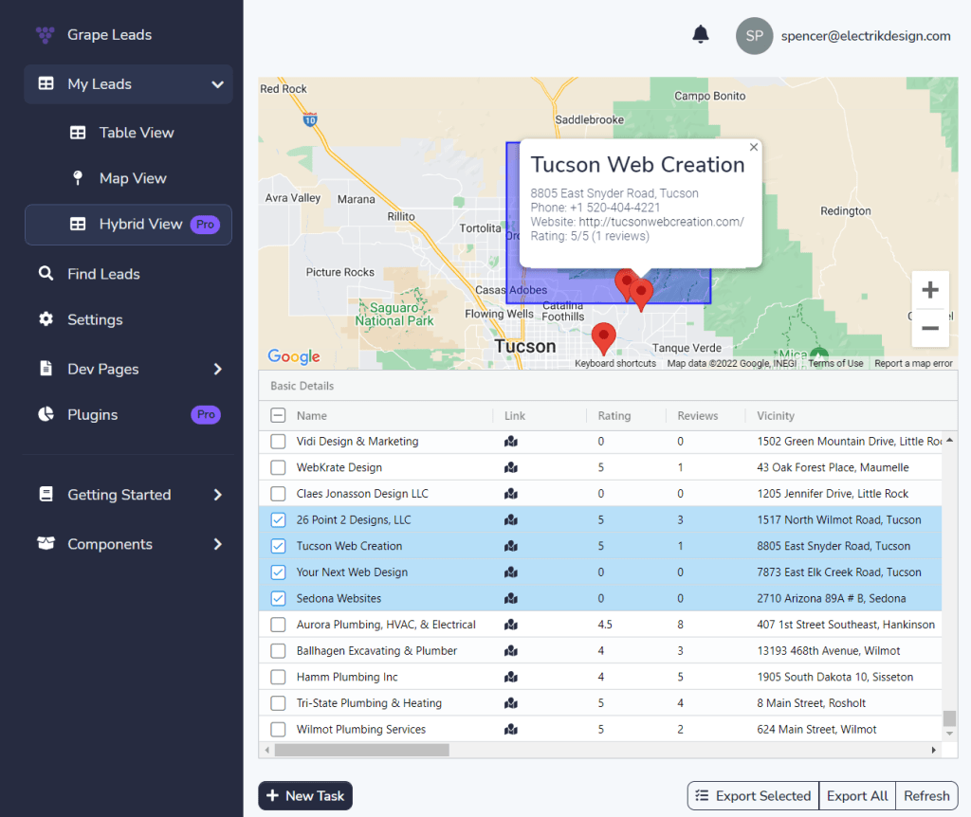Open map link icon for Claes Jonasson Design LLC

(x=511, y=493)
